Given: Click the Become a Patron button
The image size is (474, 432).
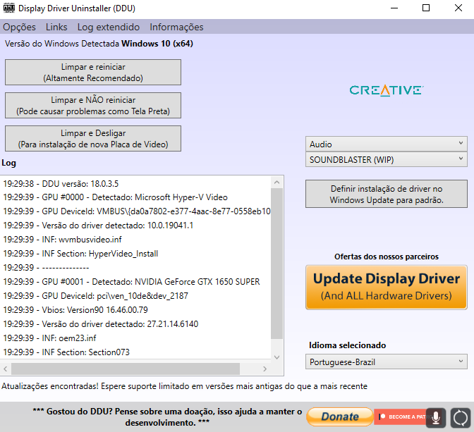Looking at the screenshot, I should tap(400, 417).
